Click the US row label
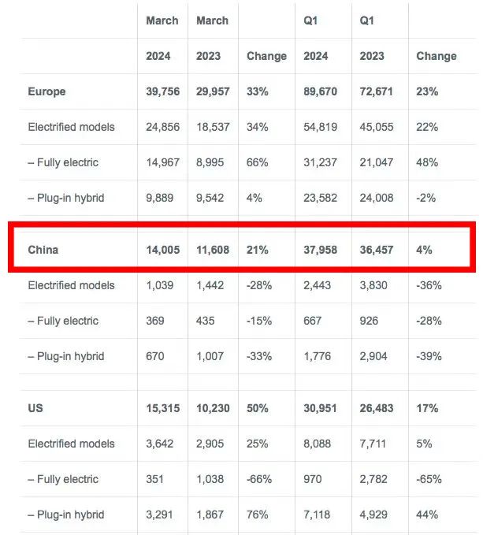The height and width of the screenshot is (535, 483). point(35,408)
